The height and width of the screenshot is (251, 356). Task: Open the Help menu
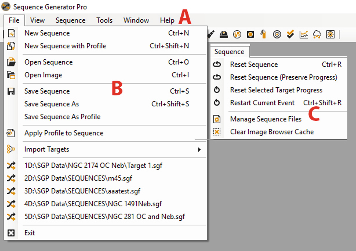pyautogui.click(x=167, y=20)
